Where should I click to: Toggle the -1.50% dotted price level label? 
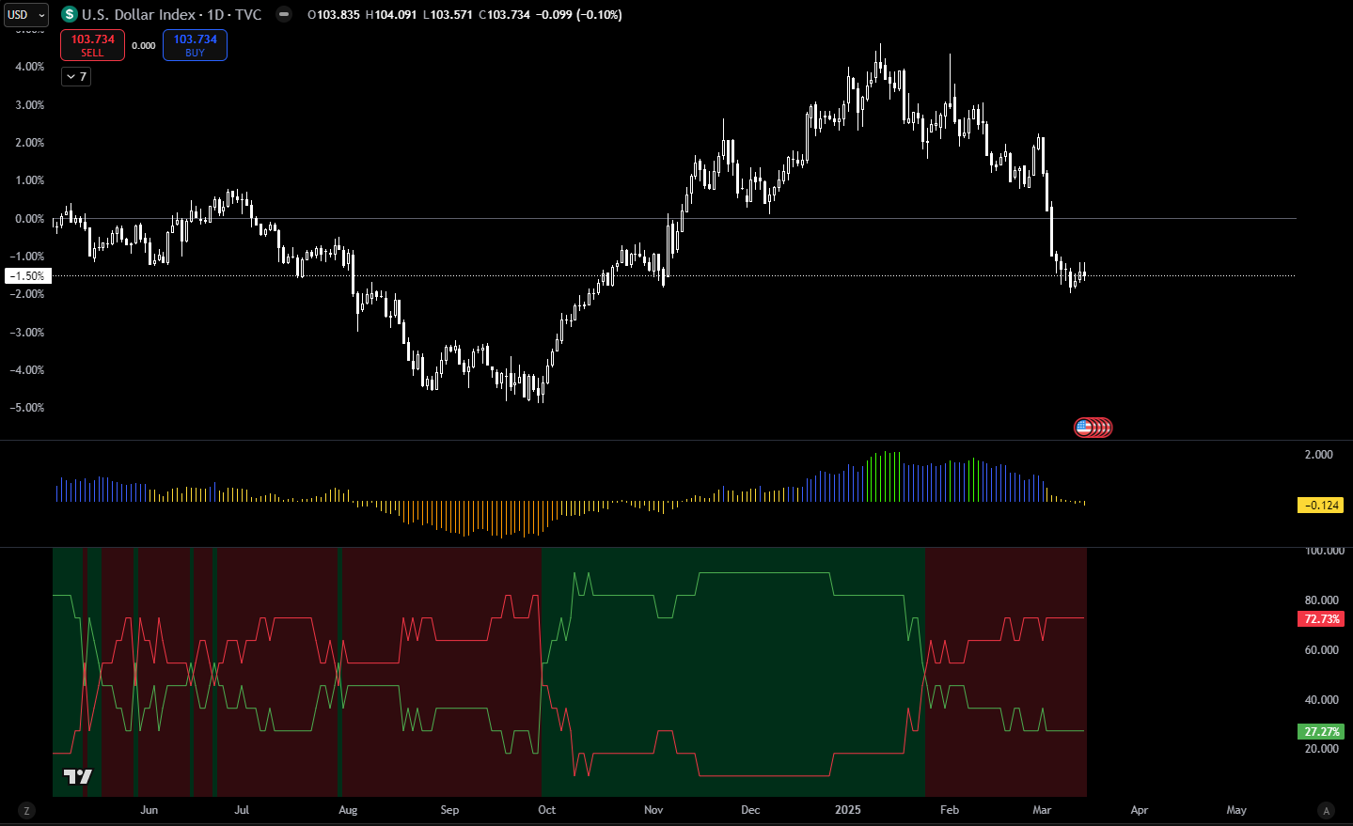(x=26, y=275)
